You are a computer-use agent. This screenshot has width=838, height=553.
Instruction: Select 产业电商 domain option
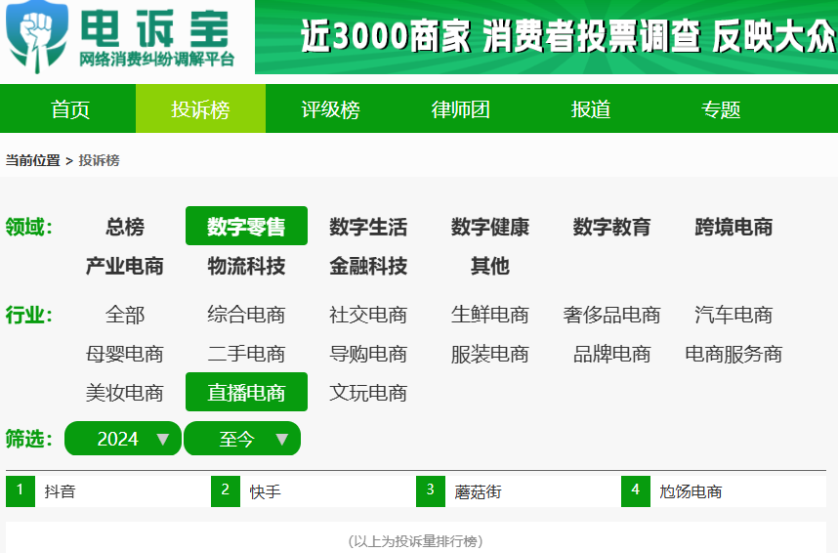(x=124, y=266)
